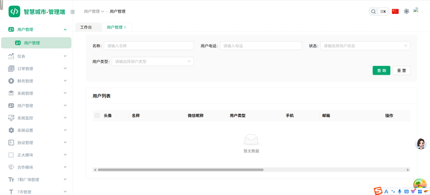Click the 邮箱 column header
This screenshot has height=195, width=430.
(326, 115)
